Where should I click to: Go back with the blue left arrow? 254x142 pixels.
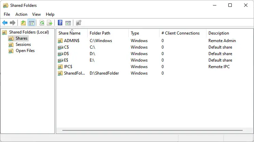5,23
